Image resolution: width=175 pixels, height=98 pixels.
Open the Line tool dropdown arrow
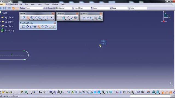[x=45, y=19]
